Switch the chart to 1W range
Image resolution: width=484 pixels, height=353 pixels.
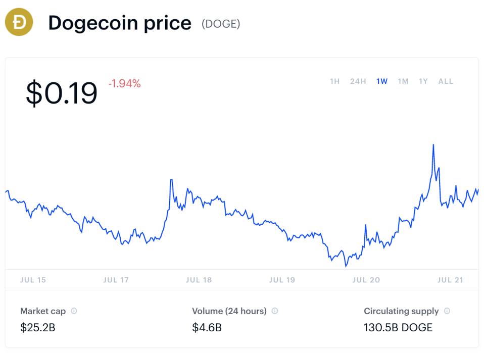click(382, 81)
